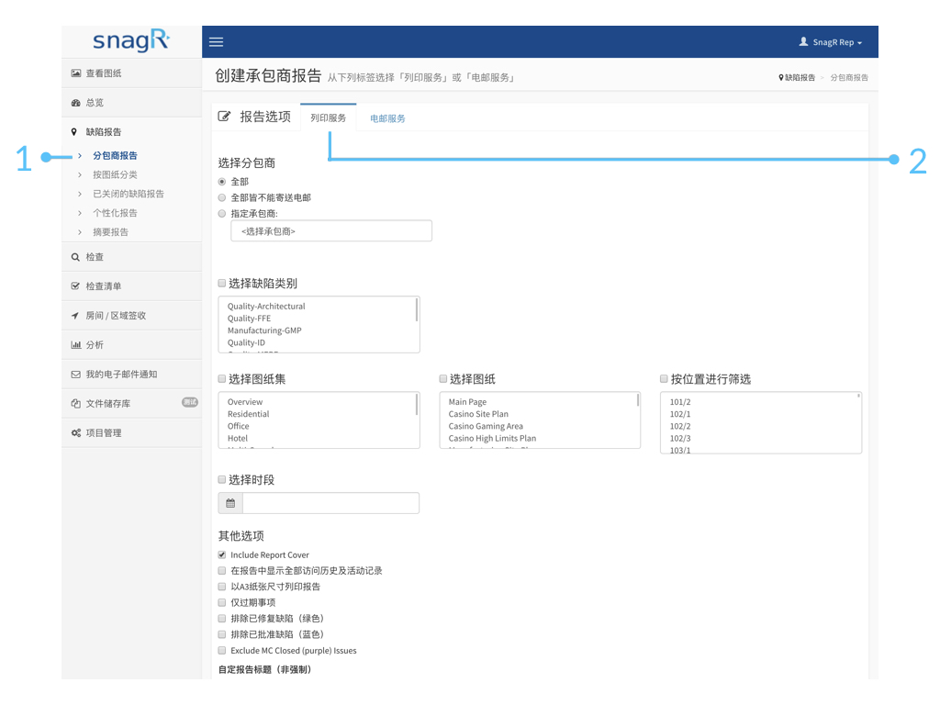Click the SnagR Rep user icon
The image size is (940, 705).
803,41
